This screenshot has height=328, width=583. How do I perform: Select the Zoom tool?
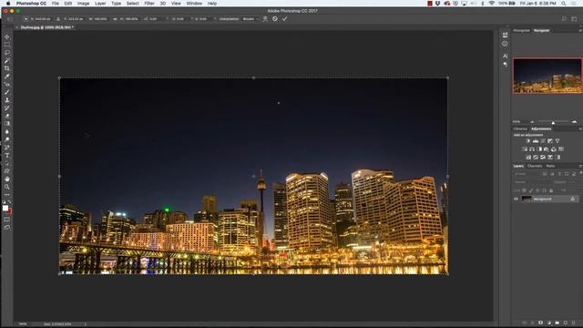pos(7,187)
